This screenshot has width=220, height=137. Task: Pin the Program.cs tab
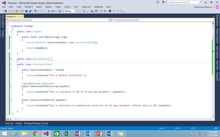(19, 17)
